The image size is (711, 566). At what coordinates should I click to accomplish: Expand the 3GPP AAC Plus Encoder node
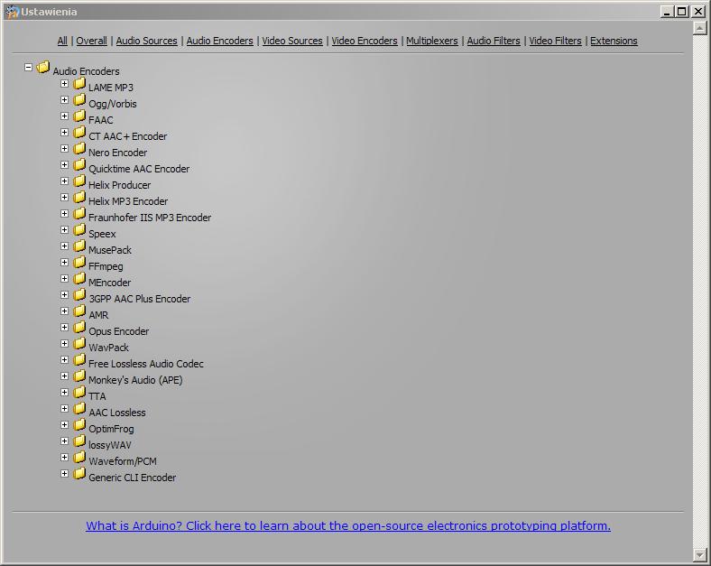[64, 295]
